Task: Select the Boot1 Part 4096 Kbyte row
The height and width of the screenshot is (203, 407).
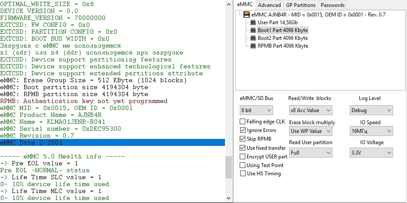Action: [x=283, y=30]
